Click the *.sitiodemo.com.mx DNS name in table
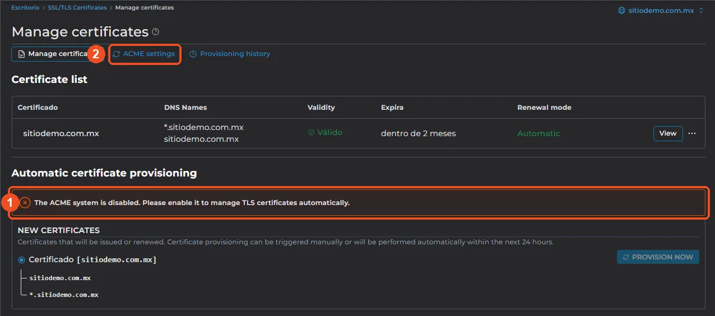The height and width of the screenshot is (316, 715). point(204,127)
